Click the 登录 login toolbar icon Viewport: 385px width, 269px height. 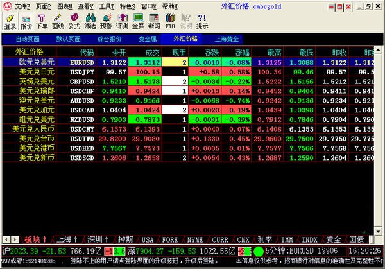10,22
